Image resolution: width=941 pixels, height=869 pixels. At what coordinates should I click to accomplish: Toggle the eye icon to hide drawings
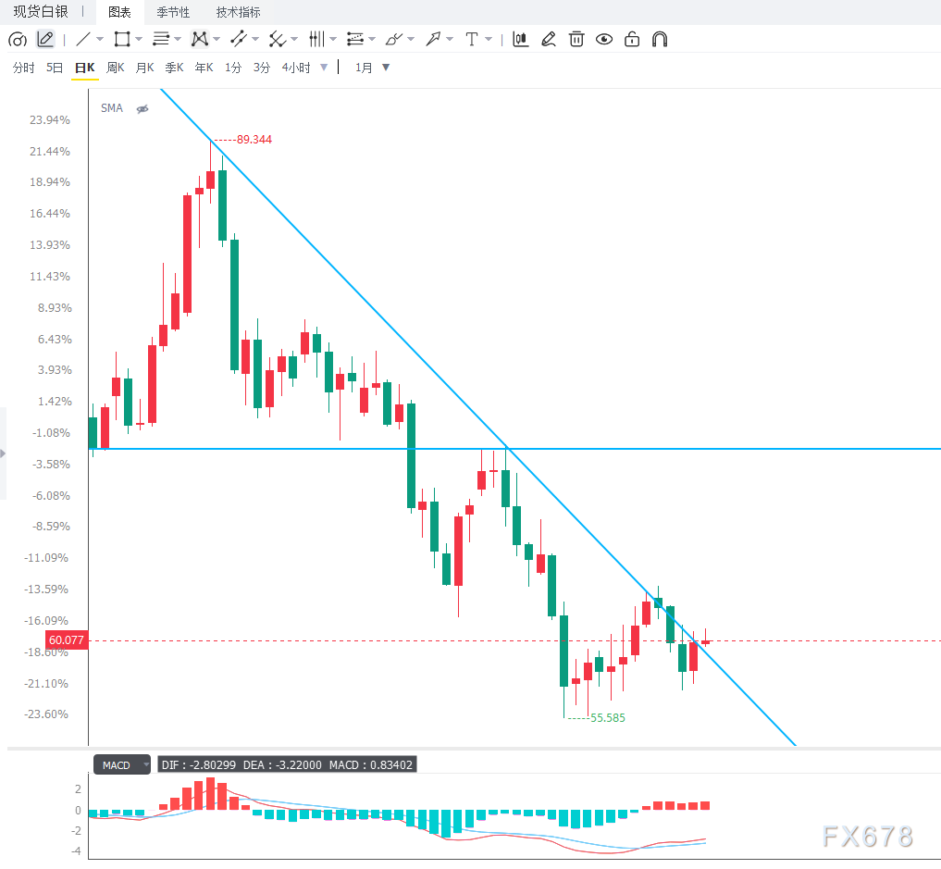tap(603, 40)
